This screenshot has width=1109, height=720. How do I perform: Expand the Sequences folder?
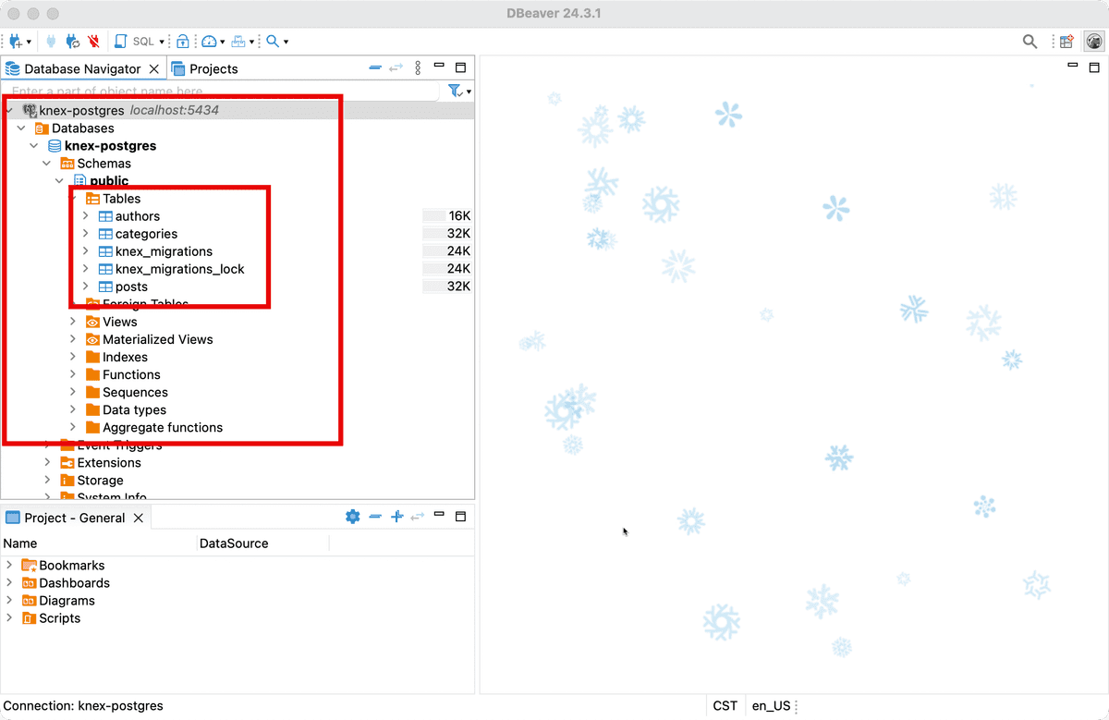[73, 392]
